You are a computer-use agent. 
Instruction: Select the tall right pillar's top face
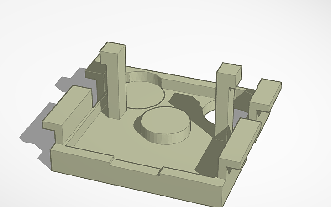point(229,69)
